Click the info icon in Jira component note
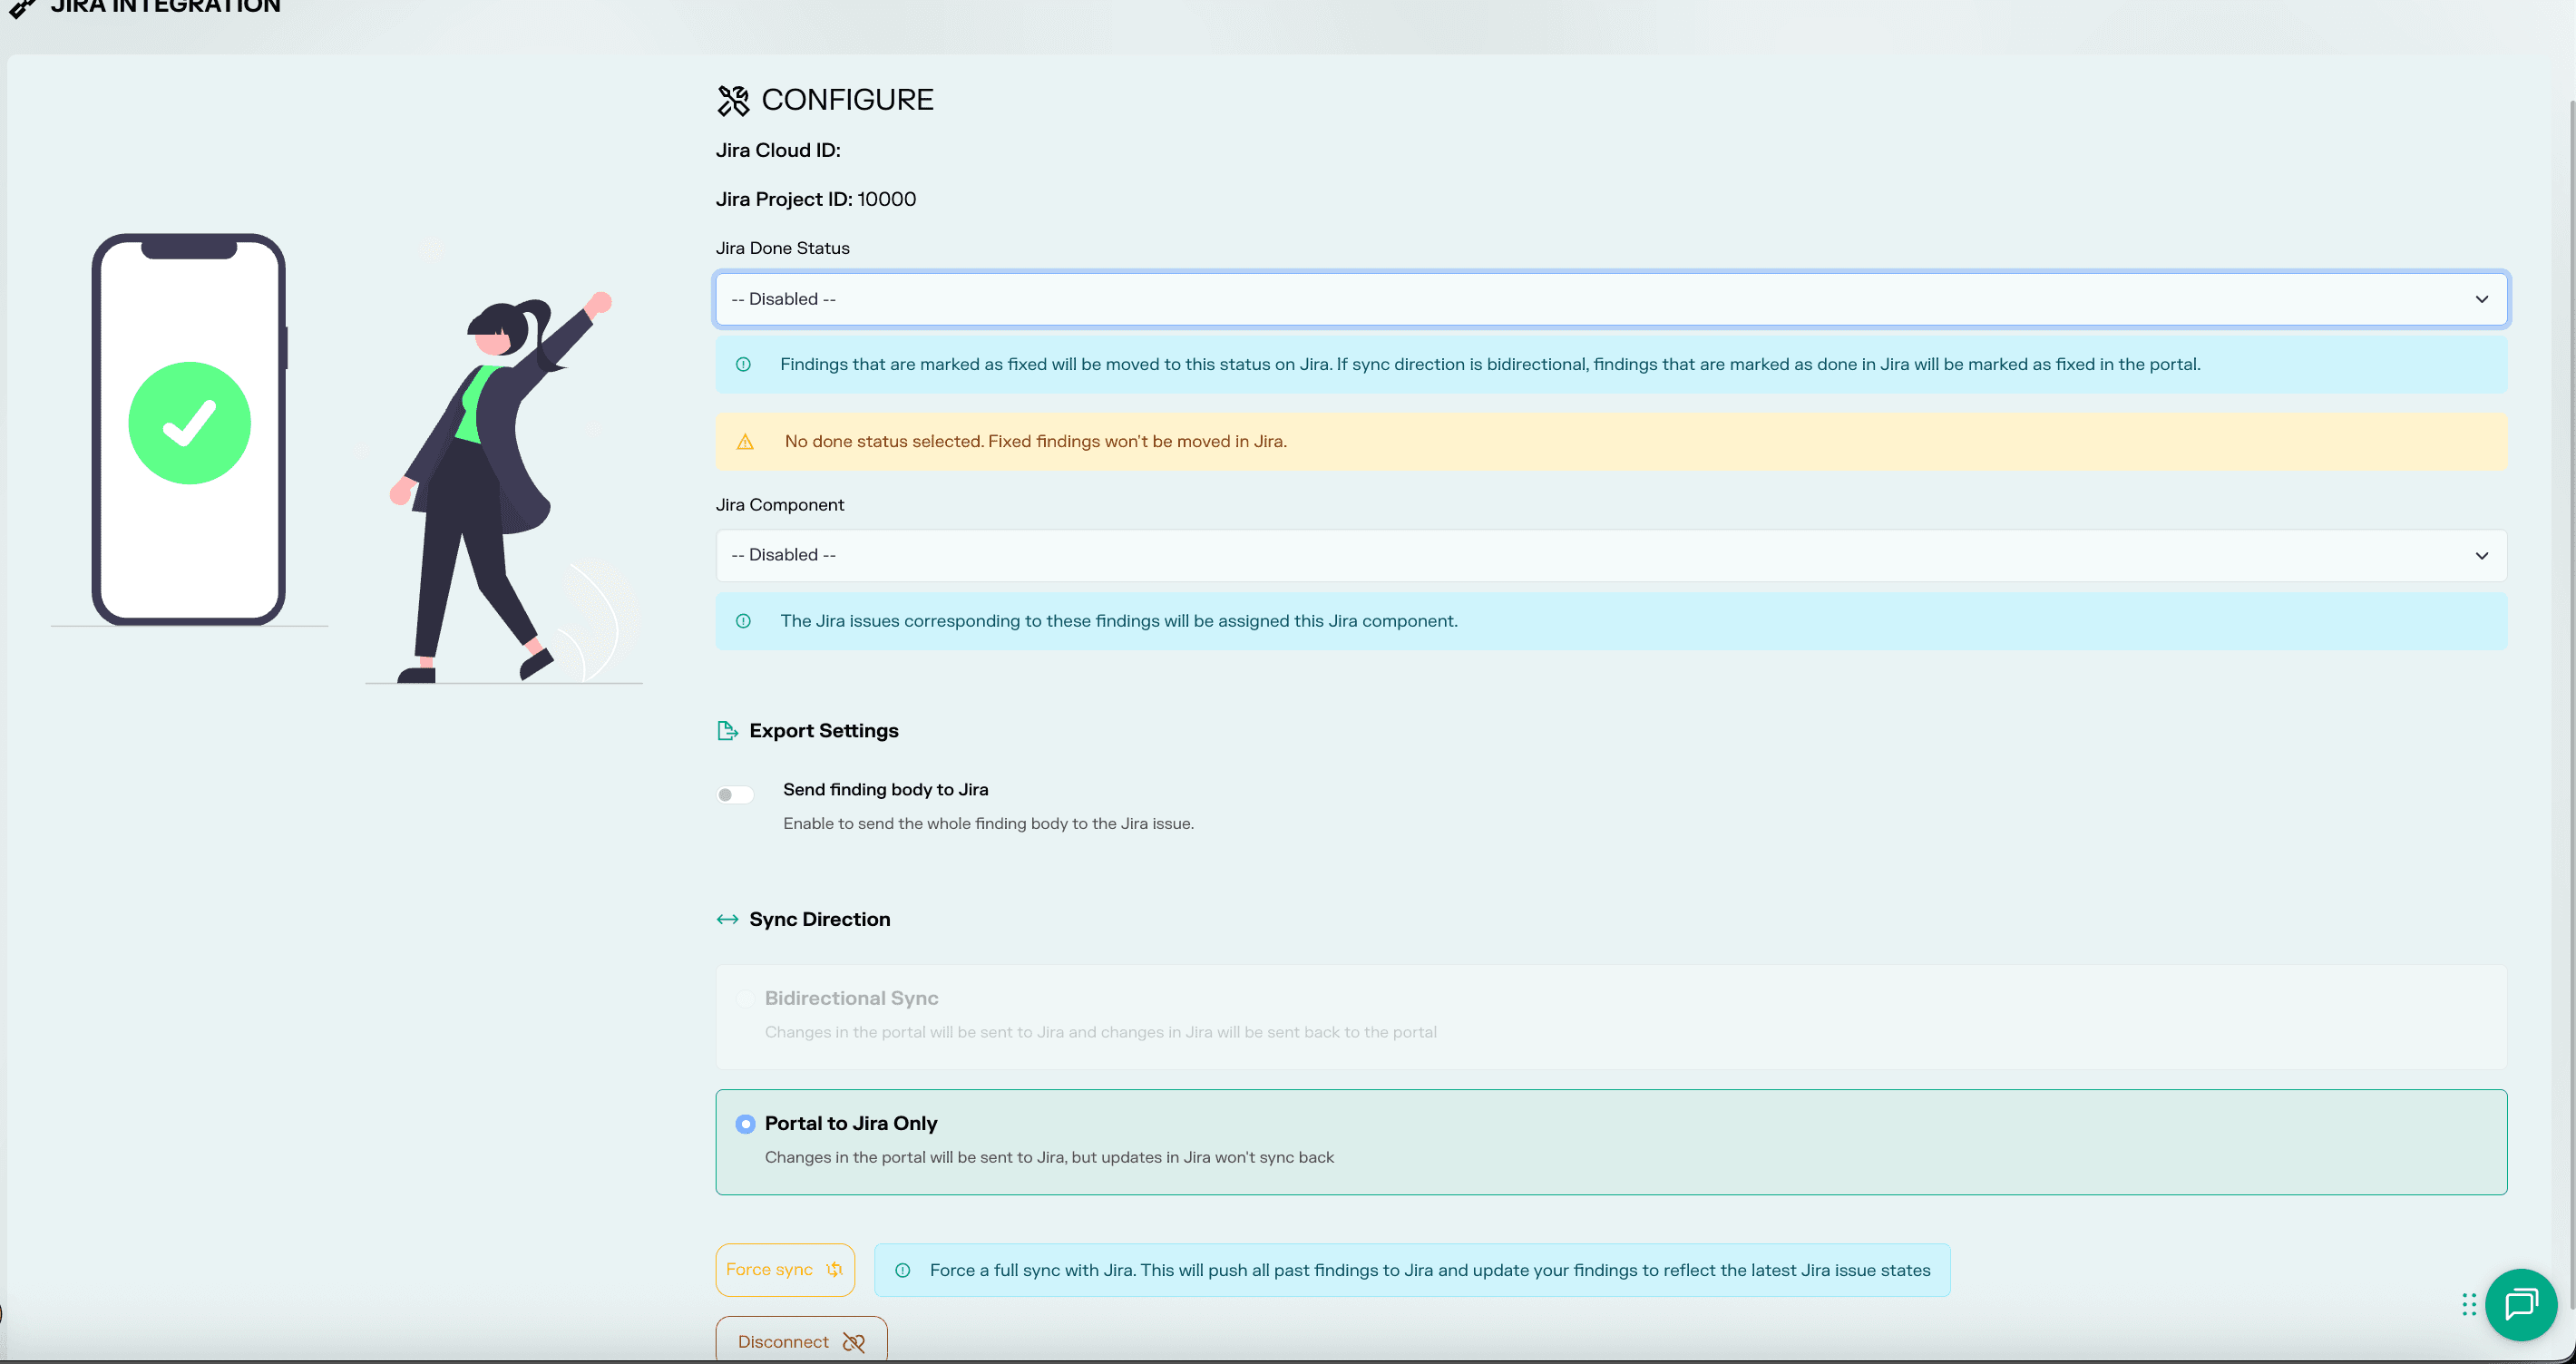 coord(743,621)
